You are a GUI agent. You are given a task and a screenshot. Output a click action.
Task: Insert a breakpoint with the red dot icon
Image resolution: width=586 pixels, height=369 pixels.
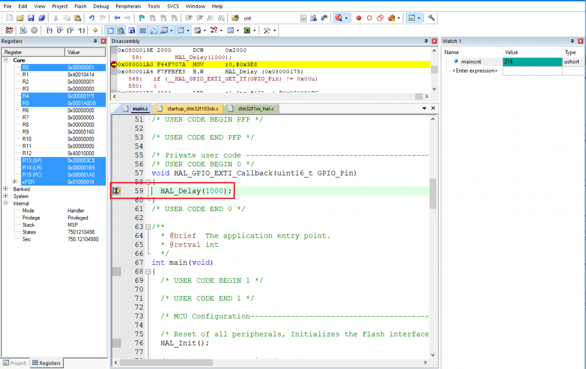pos(358,18)
